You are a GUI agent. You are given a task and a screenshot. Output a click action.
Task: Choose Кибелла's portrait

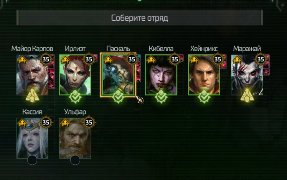(x=161, y=75)
